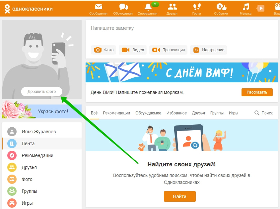Open the Odnoklassniki logo home link
Image resolution: width=280 pixels, height=209 pixels.
pos(29,9)
